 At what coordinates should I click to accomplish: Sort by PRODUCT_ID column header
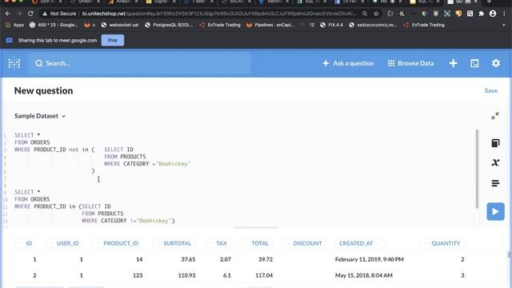[x=118, y=243]
